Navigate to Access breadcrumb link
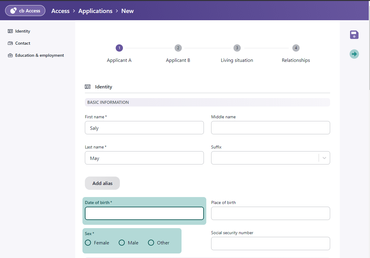The width and height of the screenshot is (370, 258). tap(60, 11)
